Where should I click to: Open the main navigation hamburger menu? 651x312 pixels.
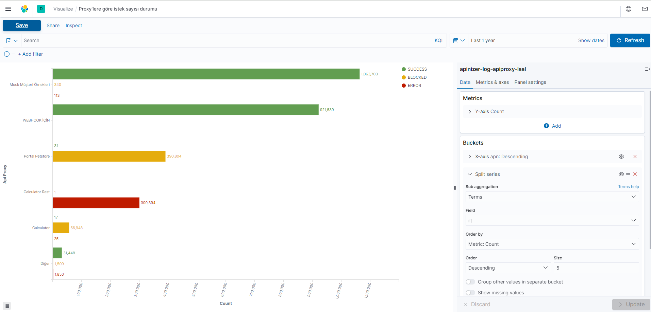click(8, 9)
